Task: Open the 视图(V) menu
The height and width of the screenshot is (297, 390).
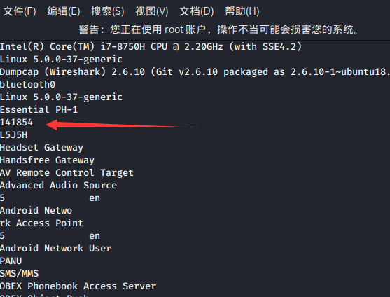Action: 152,11
